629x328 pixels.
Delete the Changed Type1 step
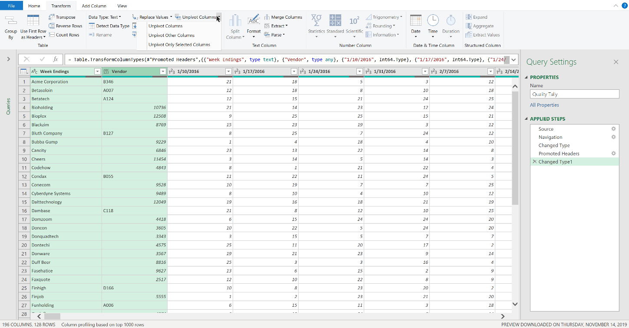534,162
